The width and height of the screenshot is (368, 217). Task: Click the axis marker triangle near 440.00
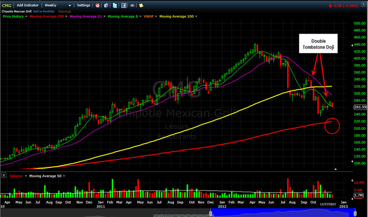(x=352, y=45)
